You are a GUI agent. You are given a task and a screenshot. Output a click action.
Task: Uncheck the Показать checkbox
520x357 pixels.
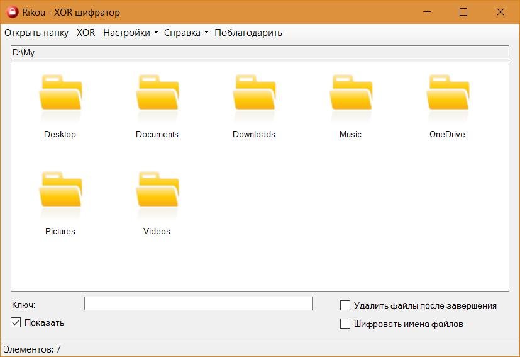[x=16, y=322]
